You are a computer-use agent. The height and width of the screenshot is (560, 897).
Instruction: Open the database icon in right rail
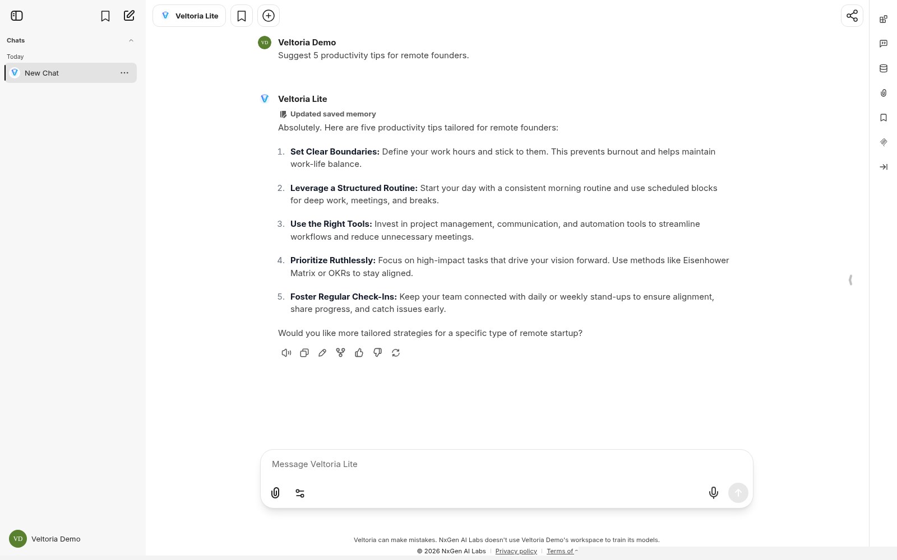coord(884,68)
